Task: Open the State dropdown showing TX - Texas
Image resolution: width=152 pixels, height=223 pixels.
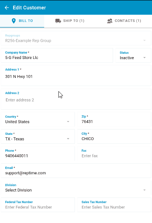Action: pyautogui.click(x=38, y=137)
